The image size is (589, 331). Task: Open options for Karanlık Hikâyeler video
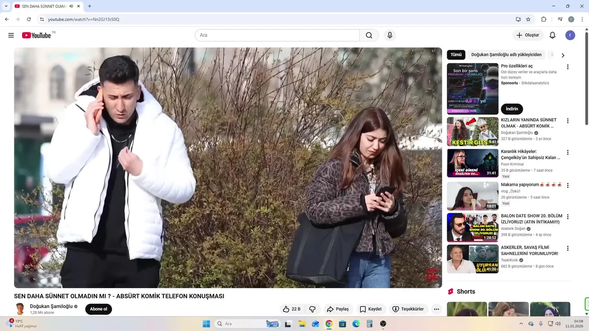pyautogui.click(x=567, y=152)
